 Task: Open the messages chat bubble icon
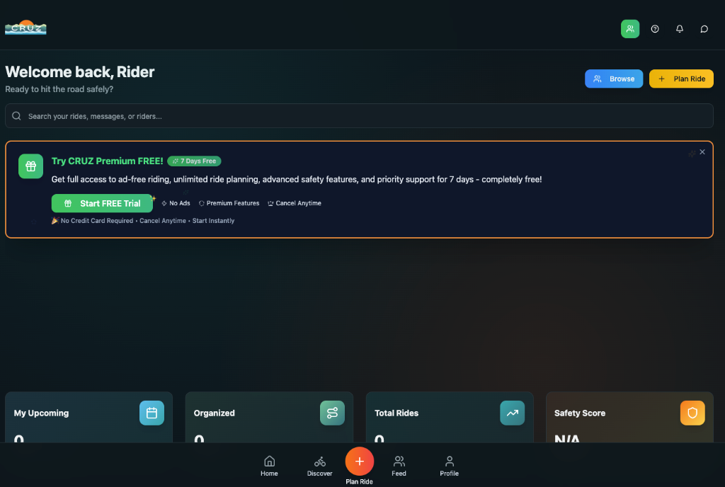pyautogui.click(x=704, y=28)
